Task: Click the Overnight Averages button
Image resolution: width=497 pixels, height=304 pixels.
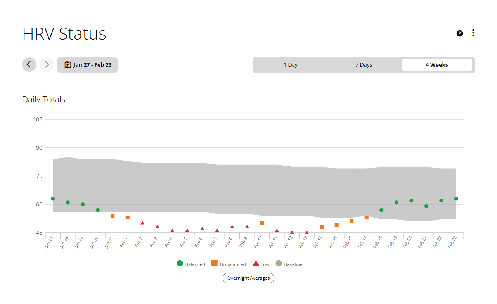Action: click(248, 278)
